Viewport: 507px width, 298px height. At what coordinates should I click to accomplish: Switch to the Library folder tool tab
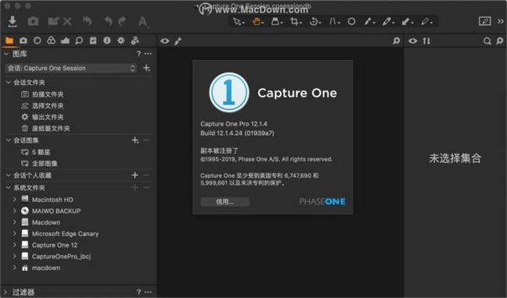point(9,41)
